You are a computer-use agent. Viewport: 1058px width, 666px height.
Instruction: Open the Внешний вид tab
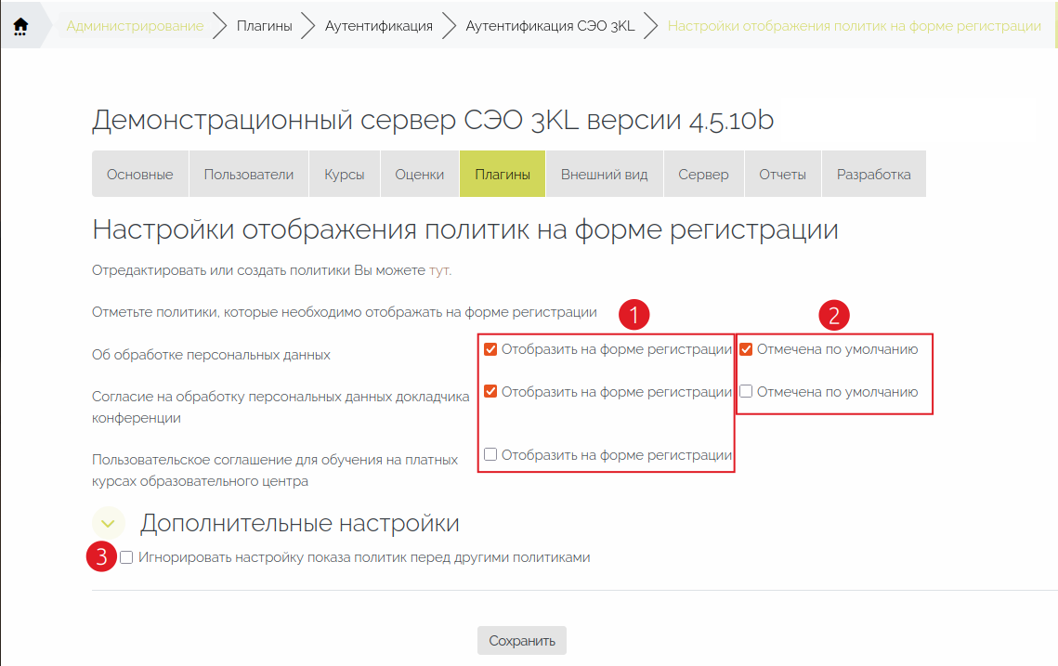[x=604, y=175]
